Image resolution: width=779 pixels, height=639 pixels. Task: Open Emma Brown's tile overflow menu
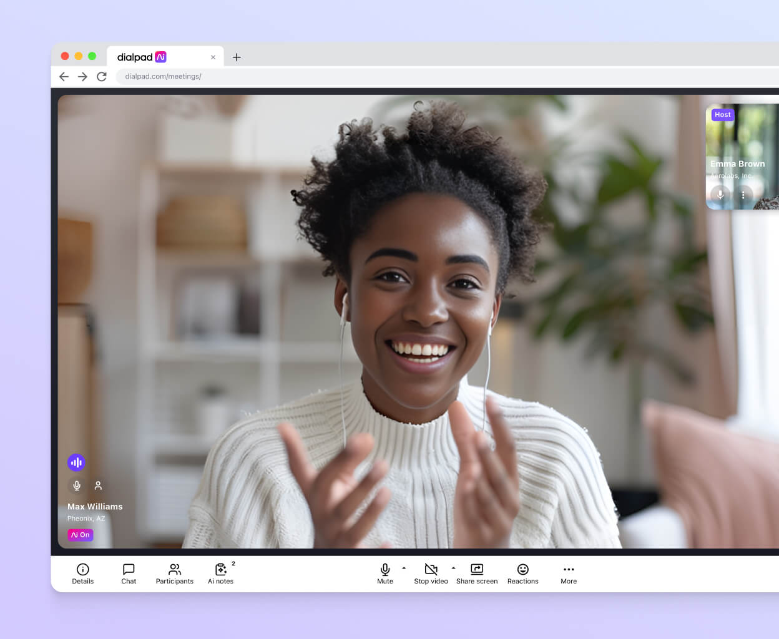743,195
